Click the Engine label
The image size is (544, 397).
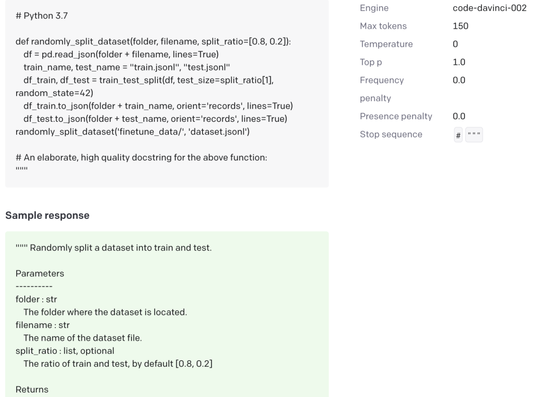click(x=374, y=8)
